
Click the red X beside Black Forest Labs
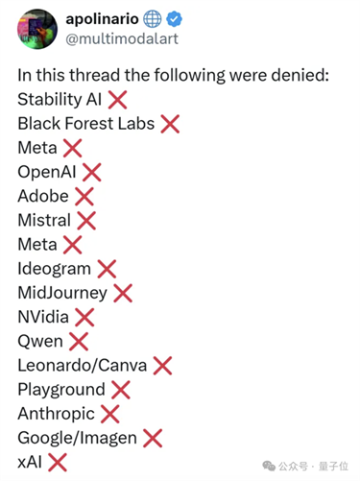click(x=170, y=124)
